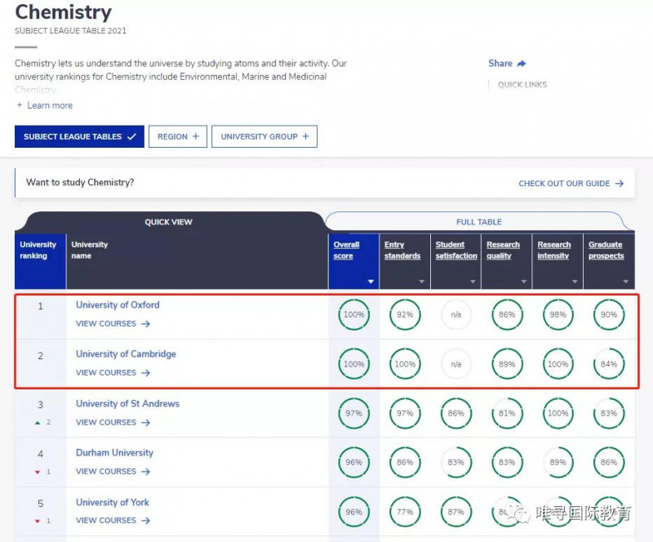Screen dimensions: 653x542
Task: Switch to the Full Table tab
Action: (479, 222)
